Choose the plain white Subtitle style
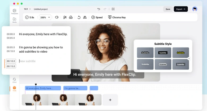This screenshot has height=111, width=207. [x=145, y=64]
